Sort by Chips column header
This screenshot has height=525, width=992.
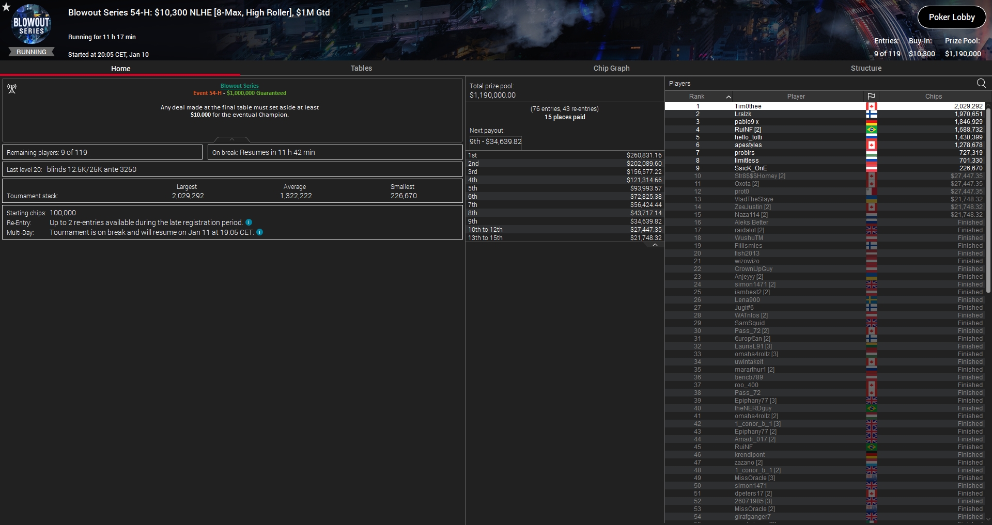click(x=933, y=97)
